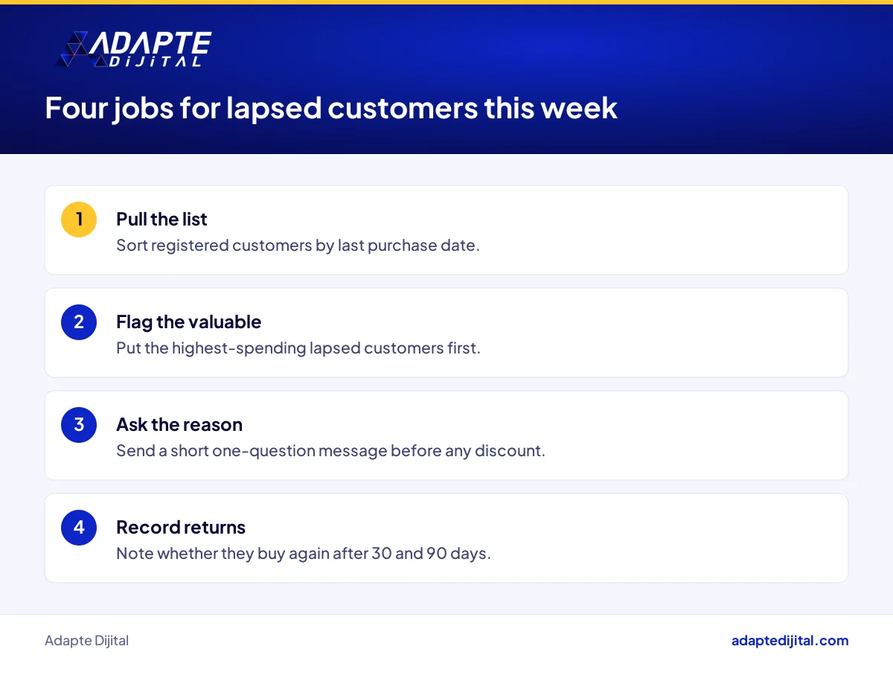Select the 'Ask the reason' title
Screen dimensions: 893x678
pos(179,424)
